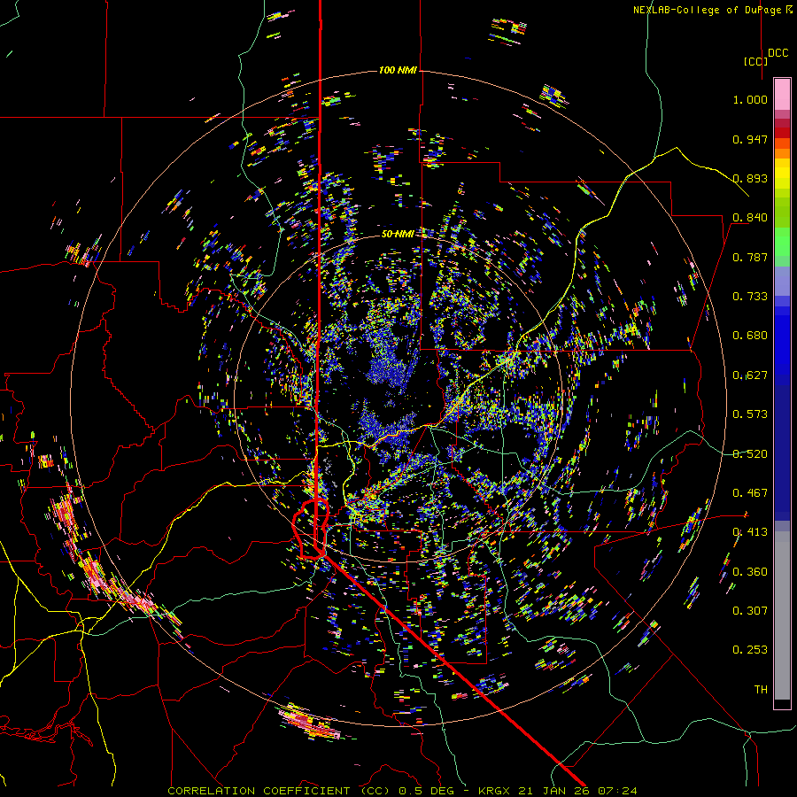
Task: Select the 1.000 value on the scale
Action: [750, 99]
